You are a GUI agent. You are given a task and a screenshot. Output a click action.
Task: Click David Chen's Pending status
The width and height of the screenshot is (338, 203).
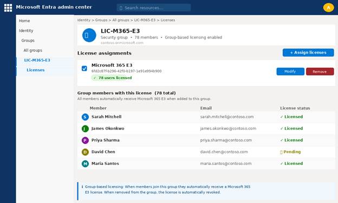(x=290, y=151)
